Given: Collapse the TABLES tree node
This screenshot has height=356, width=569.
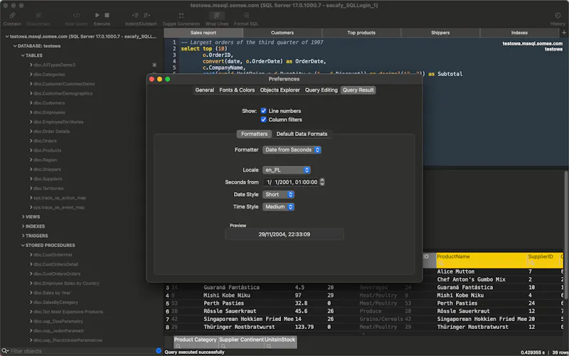Looking at the screenshot, I should point(23,56).
